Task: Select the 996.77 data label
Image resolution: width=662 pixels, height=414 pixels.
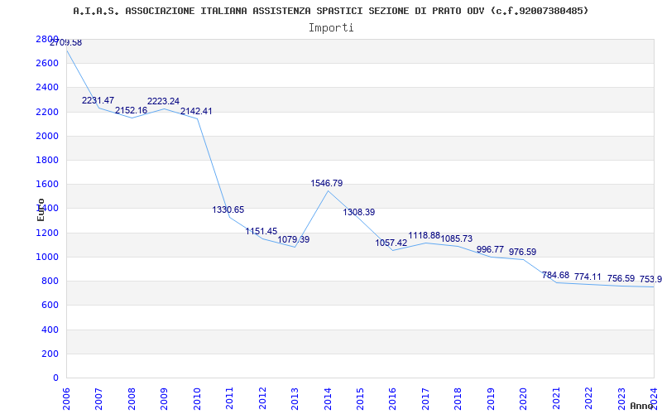Action: click(x=490, y=250)
